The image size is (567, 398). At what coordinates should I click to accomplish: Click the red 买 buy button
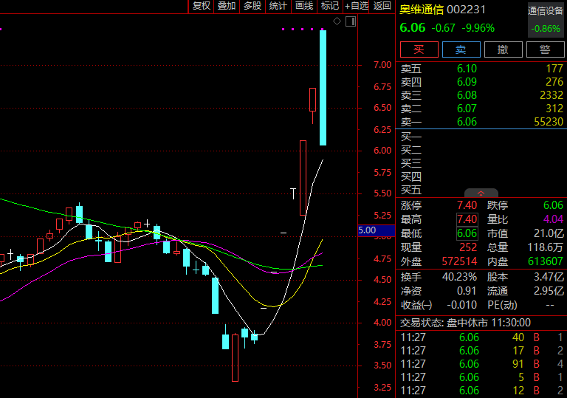click(x=419, y=49)
